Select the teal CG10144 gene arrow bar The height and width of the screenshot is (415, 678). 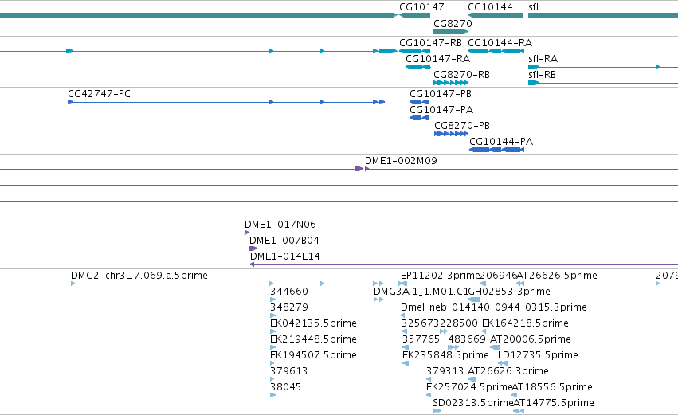[496, 15]
